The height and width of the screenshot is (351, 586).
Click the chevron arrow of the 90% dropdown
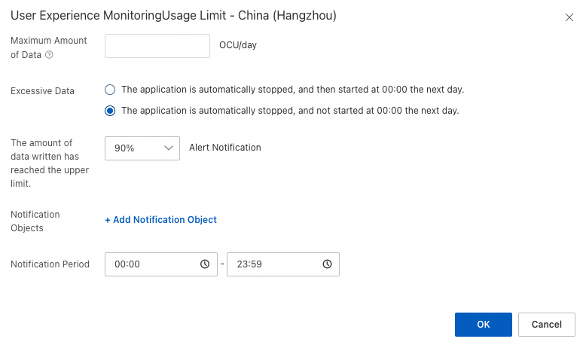point(168,148)
